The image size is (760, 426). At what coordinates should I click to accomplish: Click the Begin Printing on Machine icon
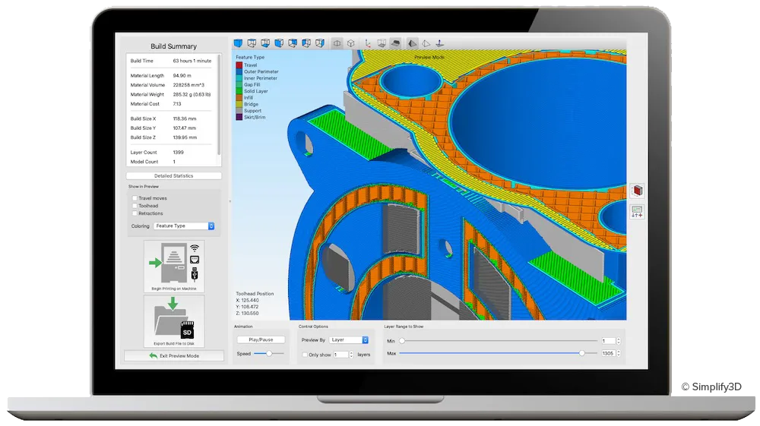pyautogui.click(x=174, y=267)
